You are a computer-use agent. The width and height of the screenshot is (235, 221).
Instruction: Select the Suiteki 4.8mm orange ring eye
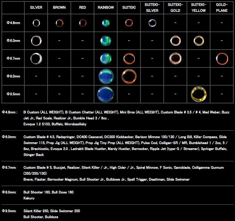point(129,23)
